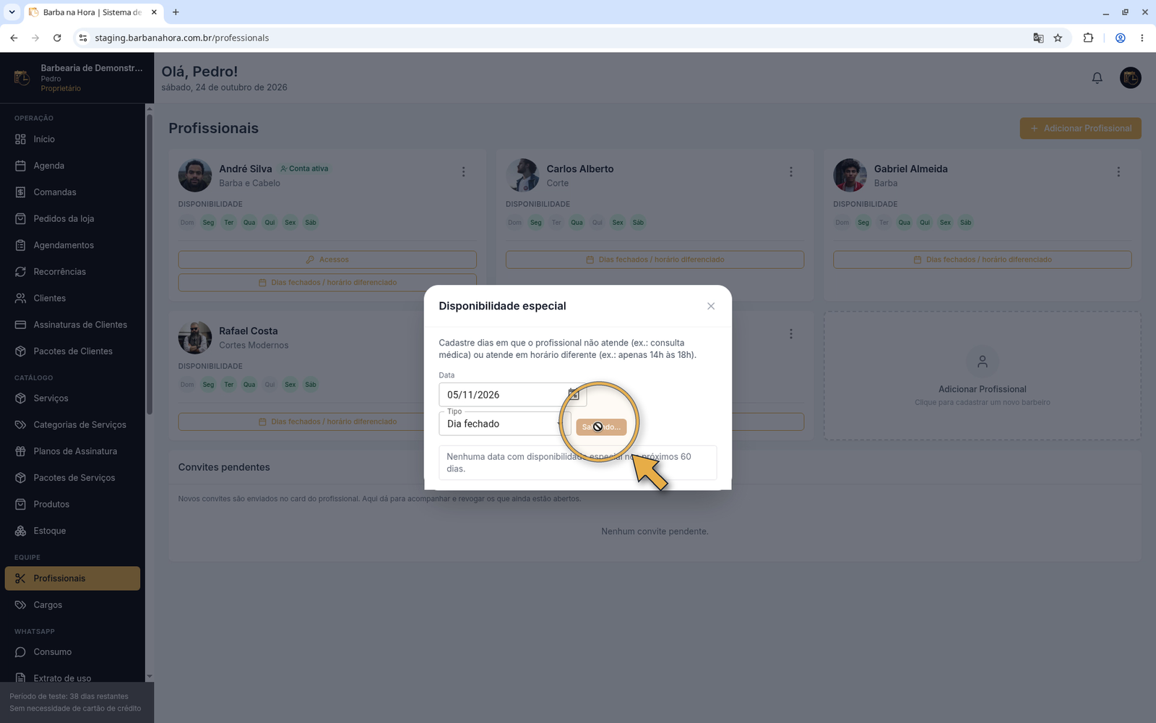The image size is (1156, 723).
Task: Open Carlos Alberto's three-dot options menu
Action: pyautogui.click(x=791, y=172)
